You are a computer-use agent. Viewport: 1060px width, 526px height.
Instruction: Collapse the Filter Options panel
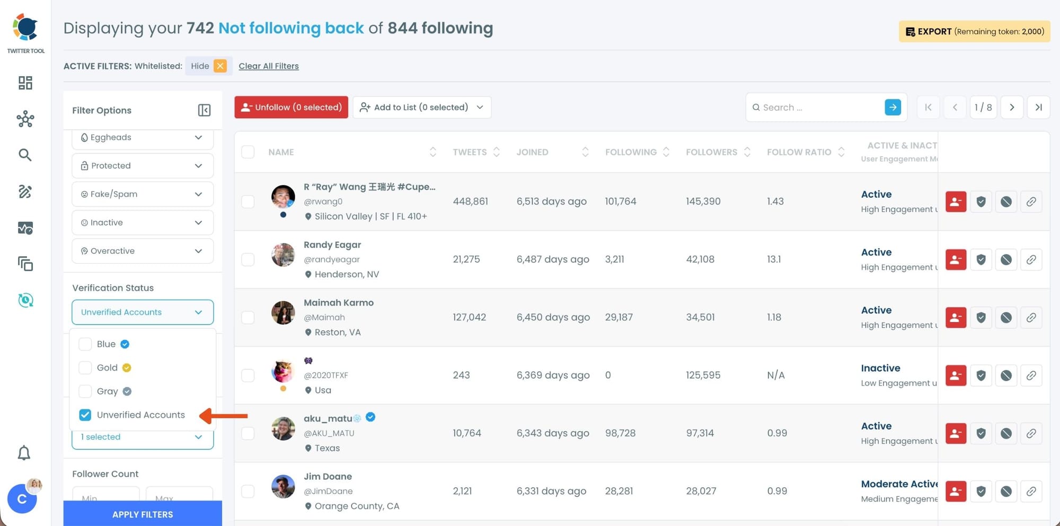[x=204, y=110]
